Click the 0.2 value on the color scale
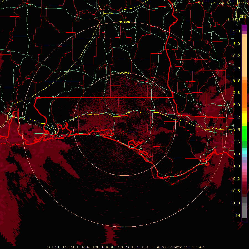 [237, 179]
